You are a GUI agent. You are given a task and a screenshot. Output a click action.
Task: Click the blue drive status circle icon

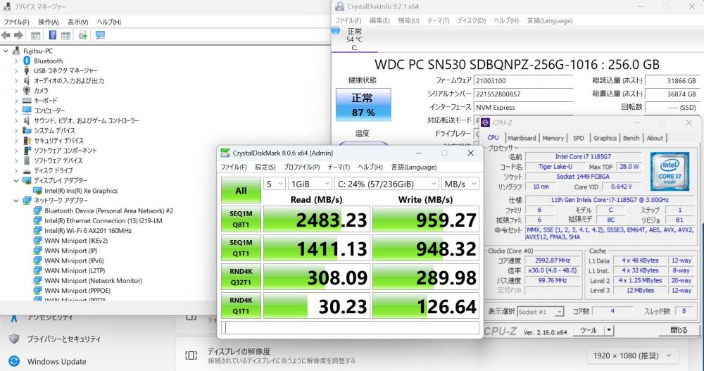336,30
